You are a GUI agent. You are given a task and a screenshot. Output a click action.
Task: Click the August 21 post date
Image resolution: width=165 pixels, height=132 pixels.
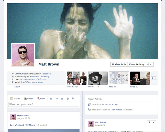[100, 125]
